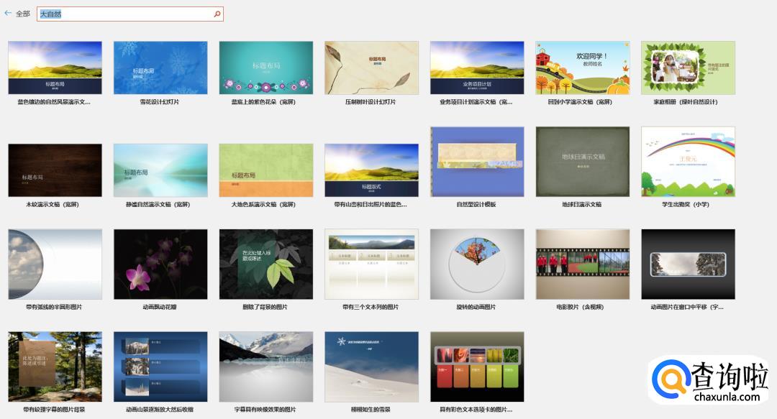
Task: Open the 带有弧线的半圆形图片 template
Action: (55, 264)
